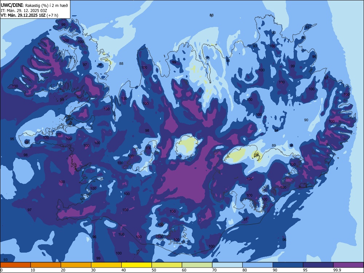Select the pale blue 70–80 legend swatch
The height and width of the screenshot is (273, 364).
(227, 265)
